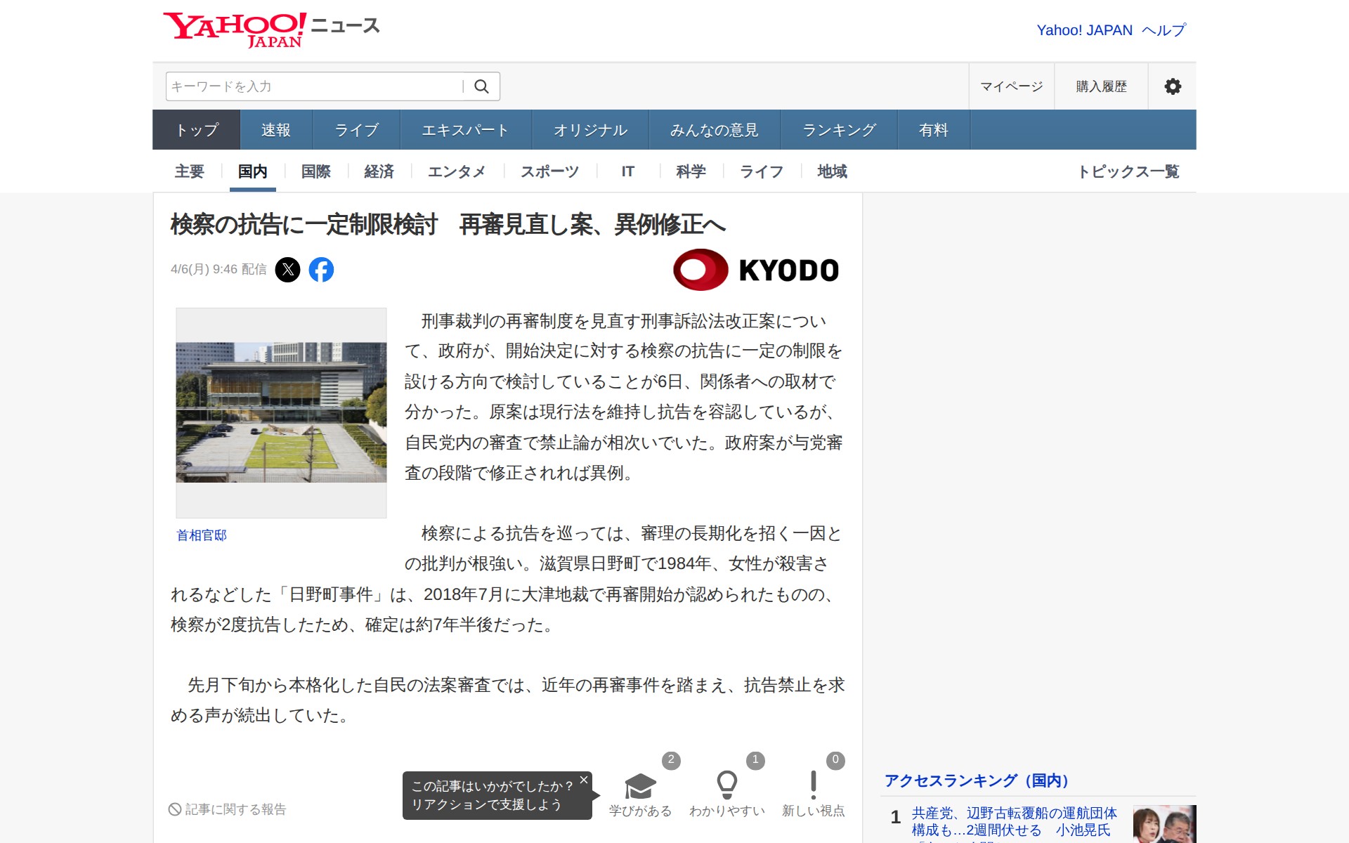
Task: Click the search magnifier icon
Action: pyautogui.click(x=481, y=86)
